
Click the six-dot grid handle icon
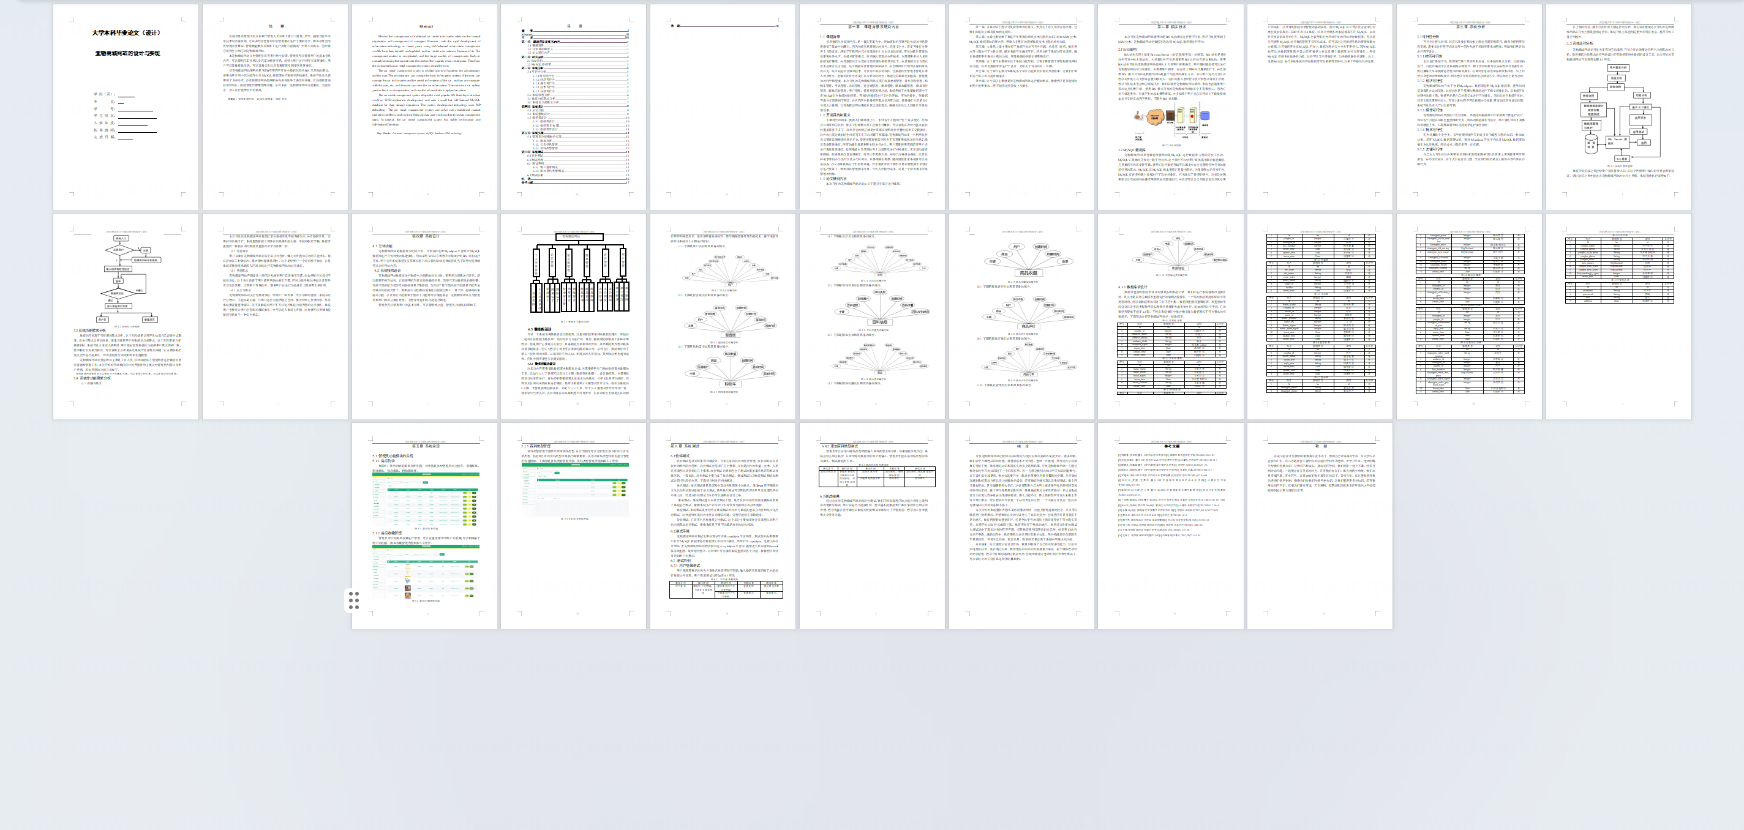click(353, 600)
